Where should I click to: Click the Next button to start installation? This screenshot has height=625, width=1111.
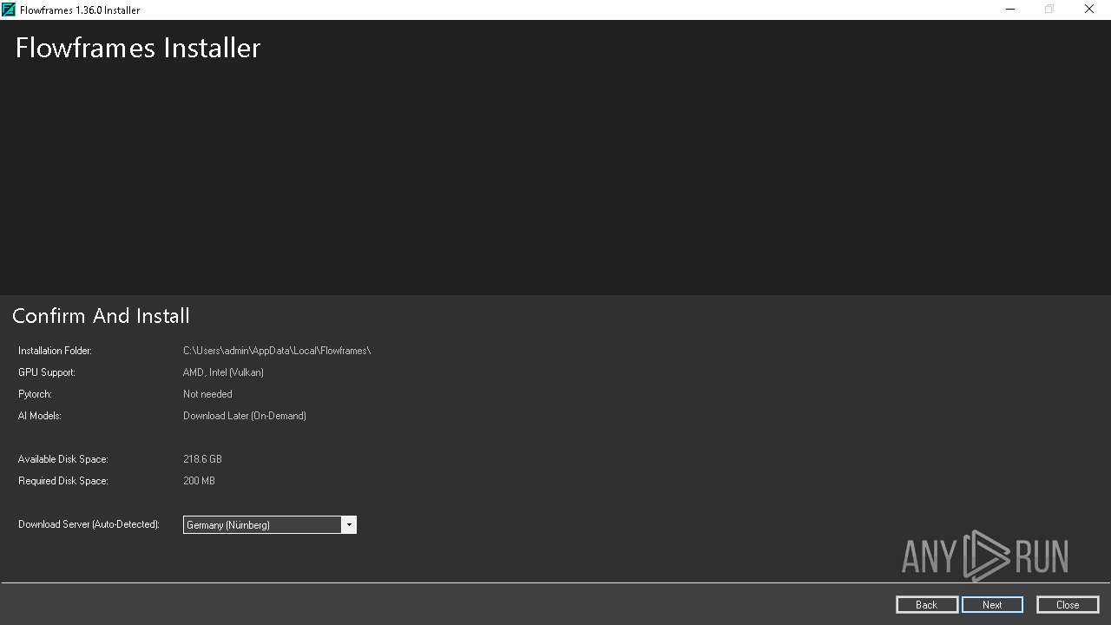(992, 605)
